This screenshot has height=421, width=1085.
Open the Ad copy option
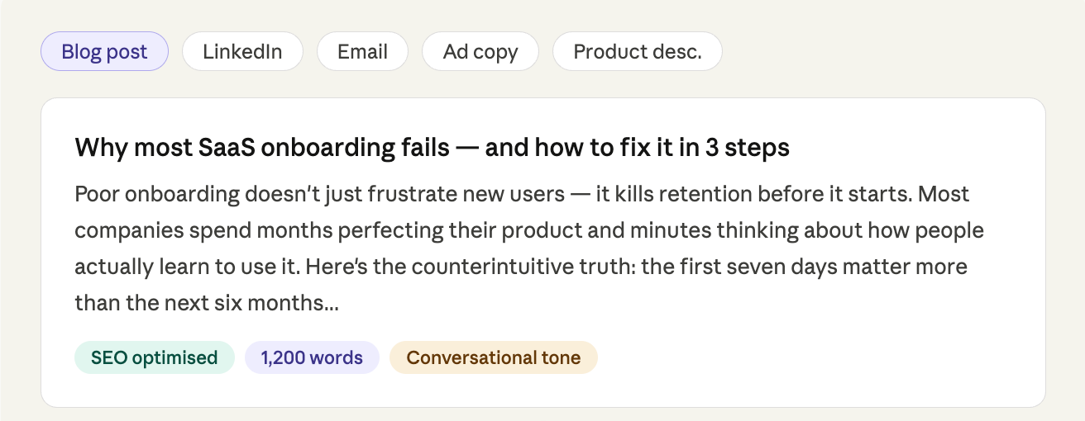[x=480, y=52]
